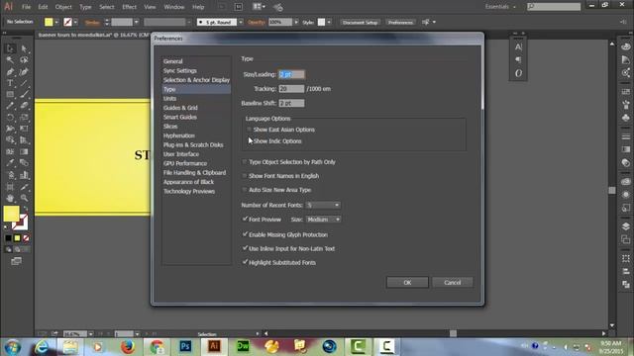Viewport: 634px width, 356px height.
Task: Select the Type tool in toolbox
Action: (10, 83)
